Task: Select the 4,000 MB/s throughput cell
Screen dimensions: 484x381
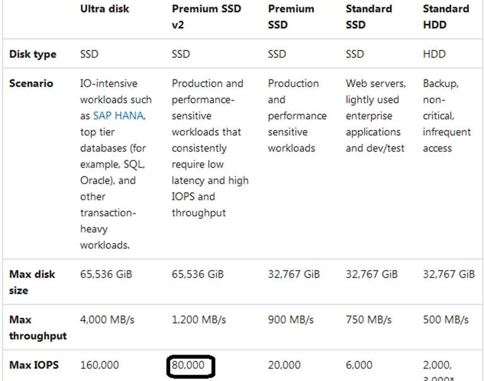Action: coord(107,320)
